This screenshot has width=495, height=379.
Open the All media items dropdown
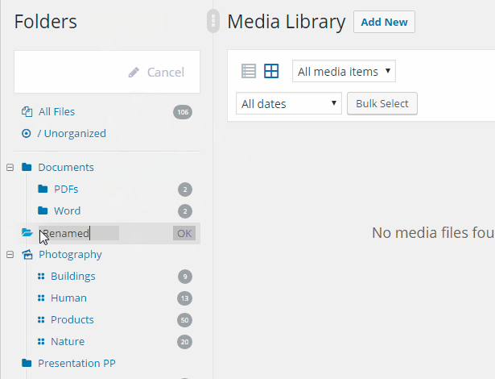pos(344,71)
